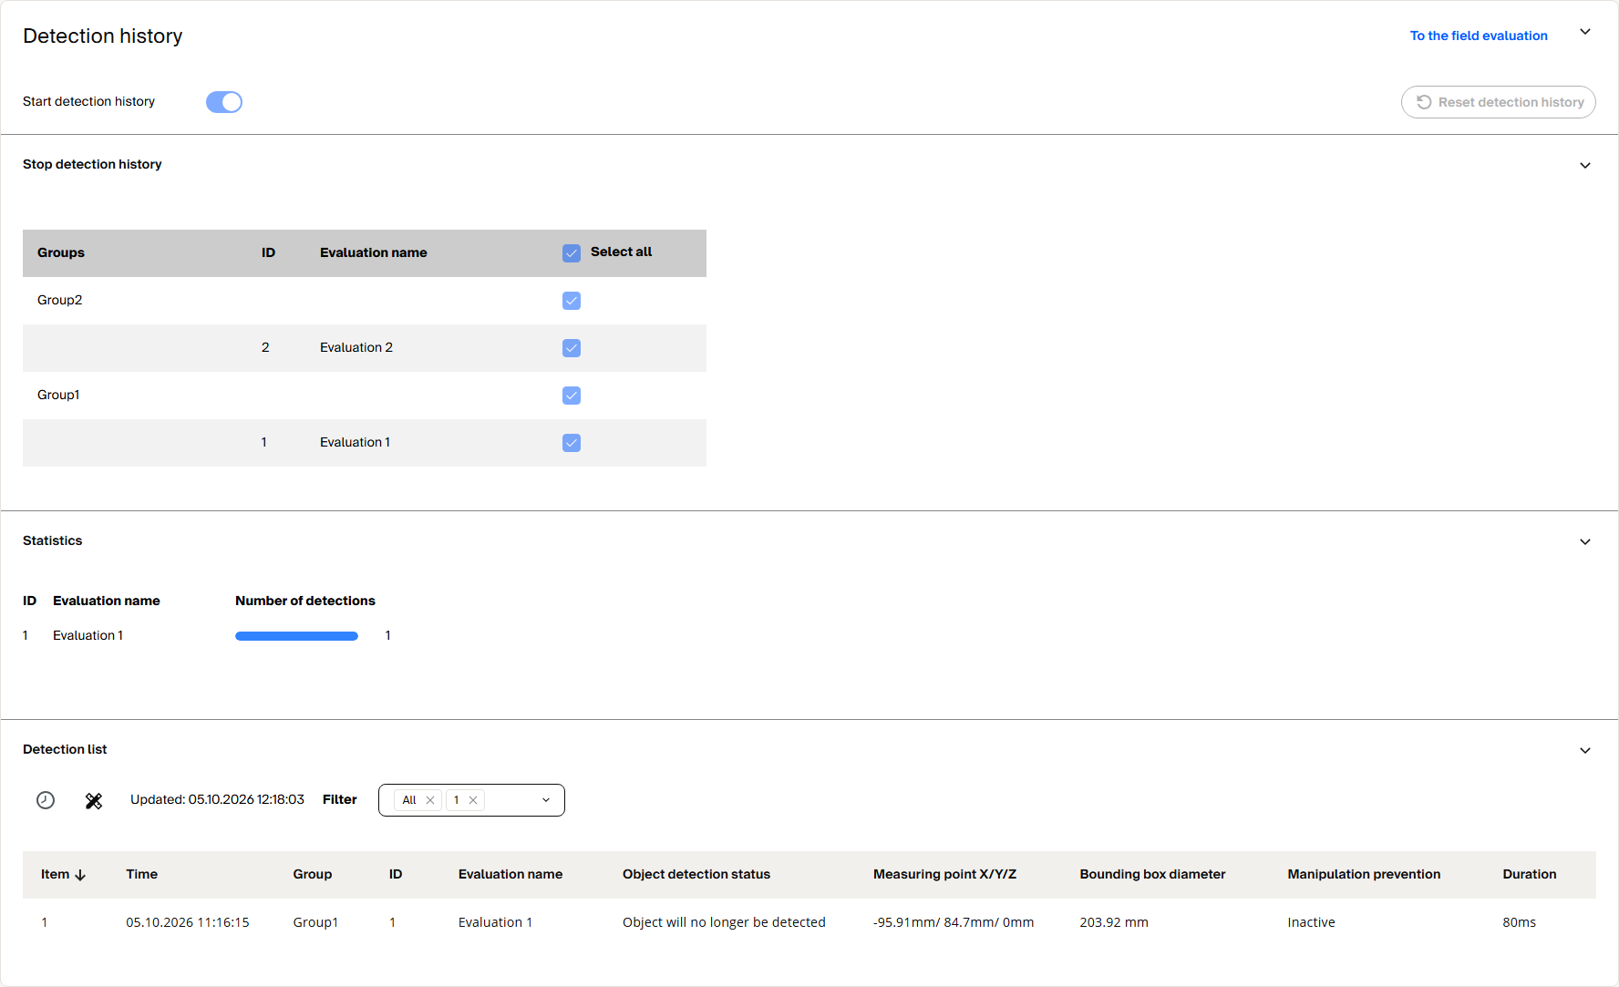Collapse the Stop detection history section

pos(1585,165)
